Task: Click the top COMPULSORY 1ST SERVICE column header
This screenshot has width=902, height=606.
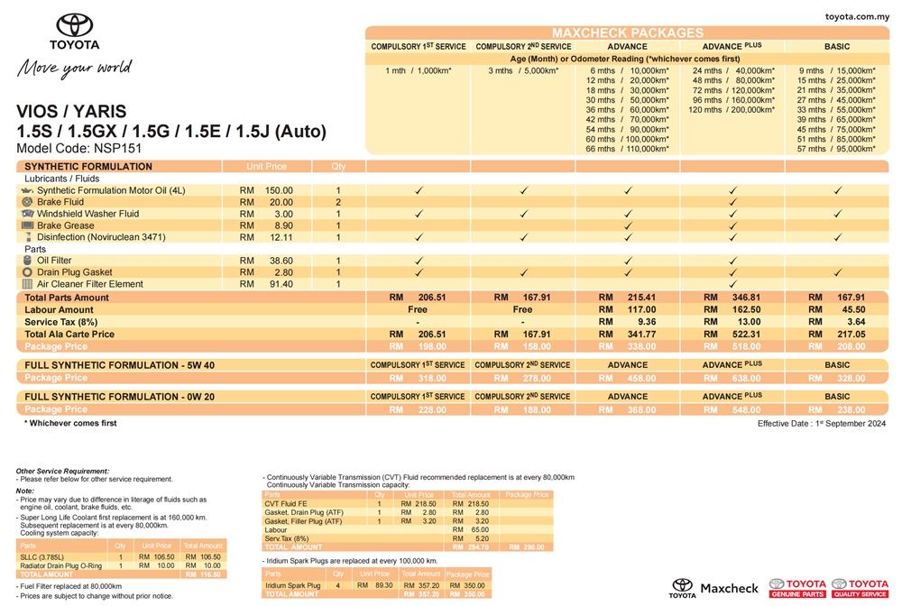Action: [x=419, y=47]
